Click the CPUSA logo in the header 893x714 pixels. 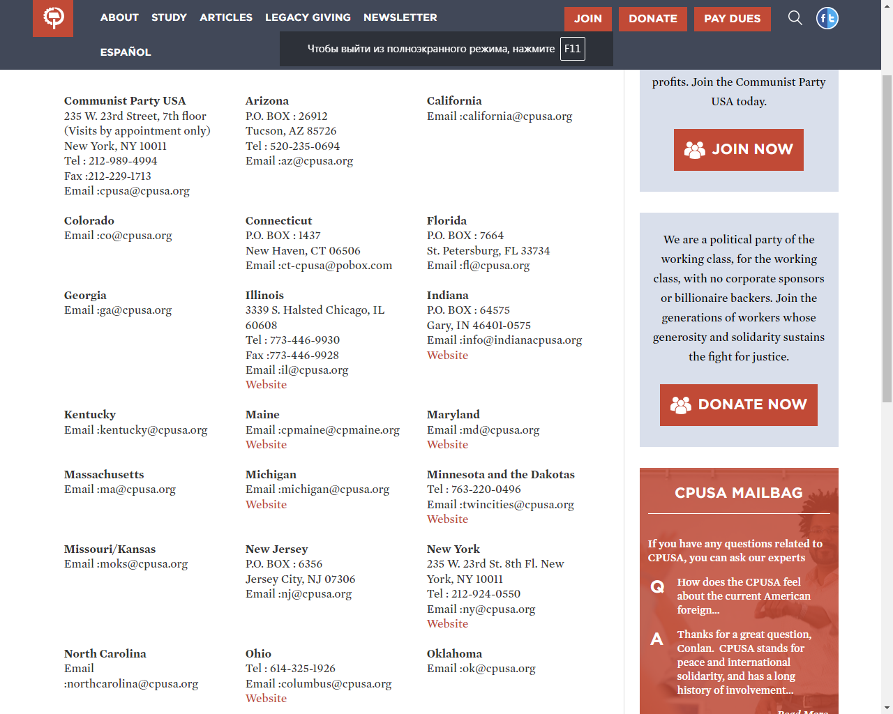(53, 17)
